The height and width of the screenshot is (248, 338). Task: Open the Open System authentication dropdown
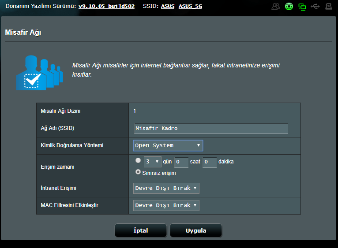tap(168, 145)
